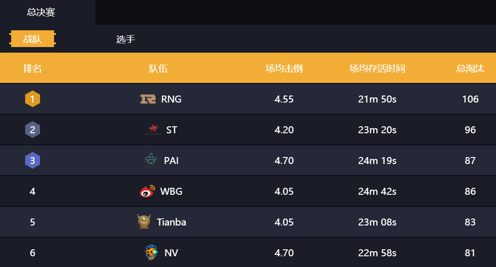
Task: Click the Tianba team logo
Action: click(144, 221)
